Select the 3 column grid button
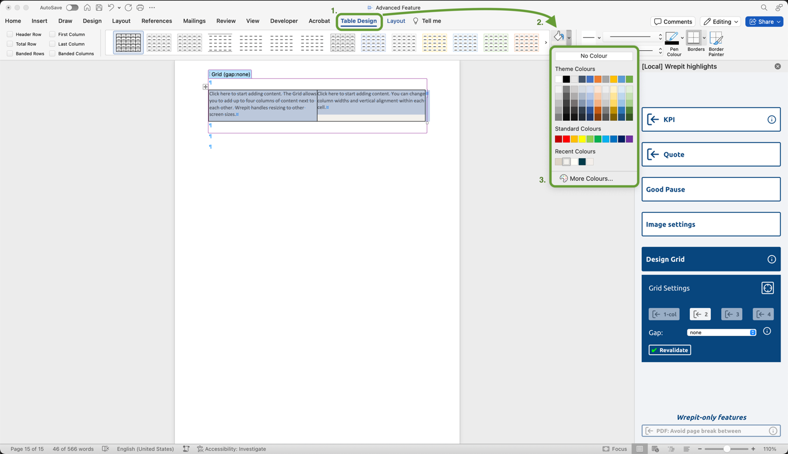The height and width of the screenshot is (454, 788). click(x=731, y=314)
